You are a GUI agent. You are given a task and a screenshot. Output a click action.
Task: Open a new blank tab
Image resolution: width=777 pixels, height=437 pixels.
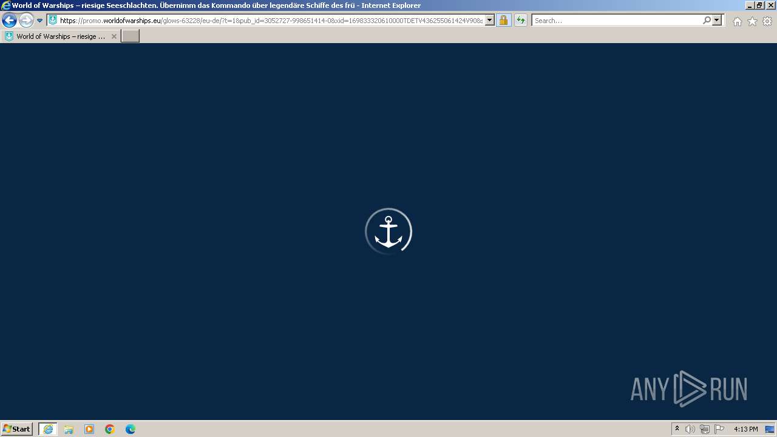click(x=131, y=36)
